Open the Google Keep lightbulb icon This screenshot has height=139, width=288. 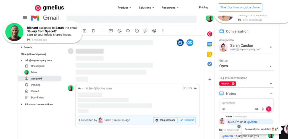[210, 54]
